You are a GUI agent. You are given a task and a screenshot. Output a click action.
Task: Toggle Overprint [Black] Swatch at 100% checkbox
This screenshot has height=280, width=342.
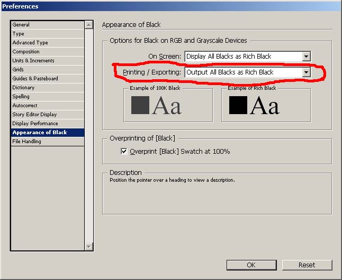click(x=124, y=151)
